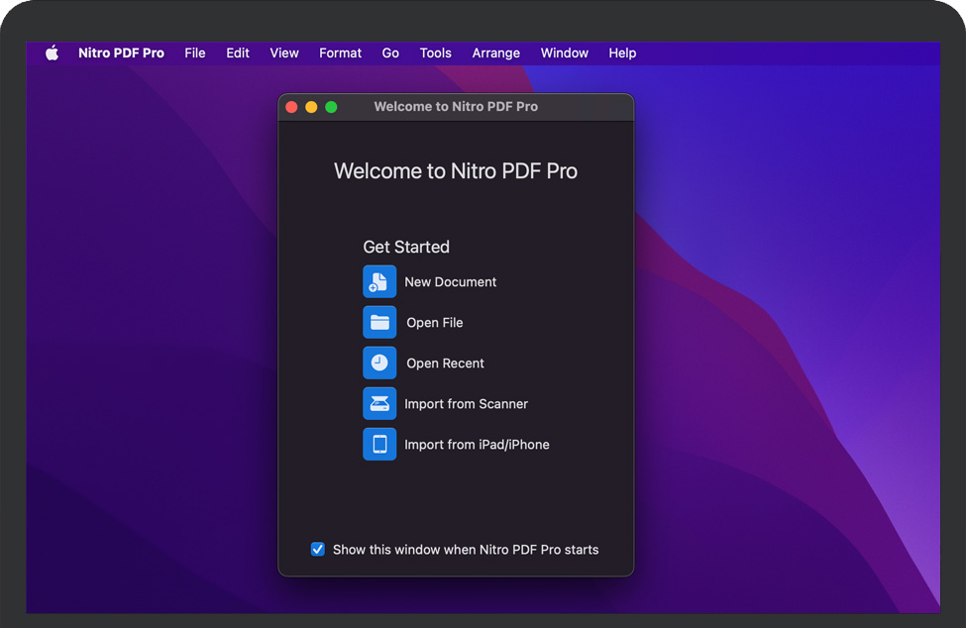Open the Edit menu
Viewport: 966px width, 628px height.
coord(238,53)
